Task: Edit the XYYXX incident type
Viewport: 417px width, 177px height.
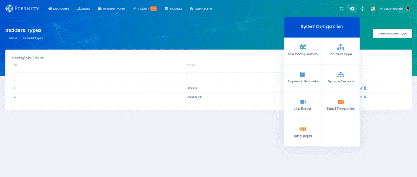Action: pyautogui.click(x=361, y=88)
